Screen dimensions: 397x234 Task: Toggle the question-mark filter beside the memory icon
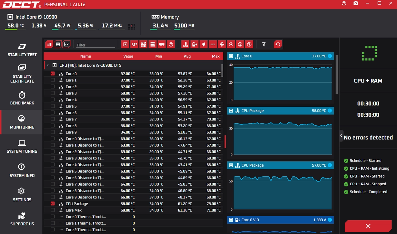[171, 45]
